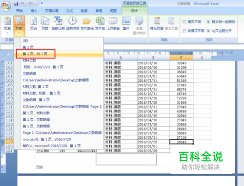
Task: Choose footer 机密, 2016/7/20, 第 1 页
Action: pyautogui.click(x=59, y=67)
